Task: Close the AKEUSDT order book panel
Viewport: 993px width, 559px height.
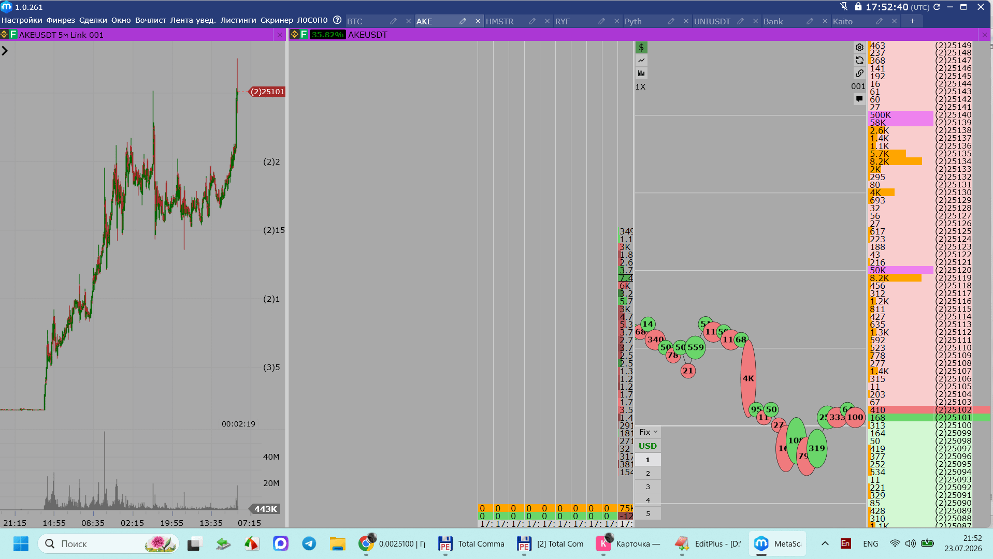Action: (984, 35)
